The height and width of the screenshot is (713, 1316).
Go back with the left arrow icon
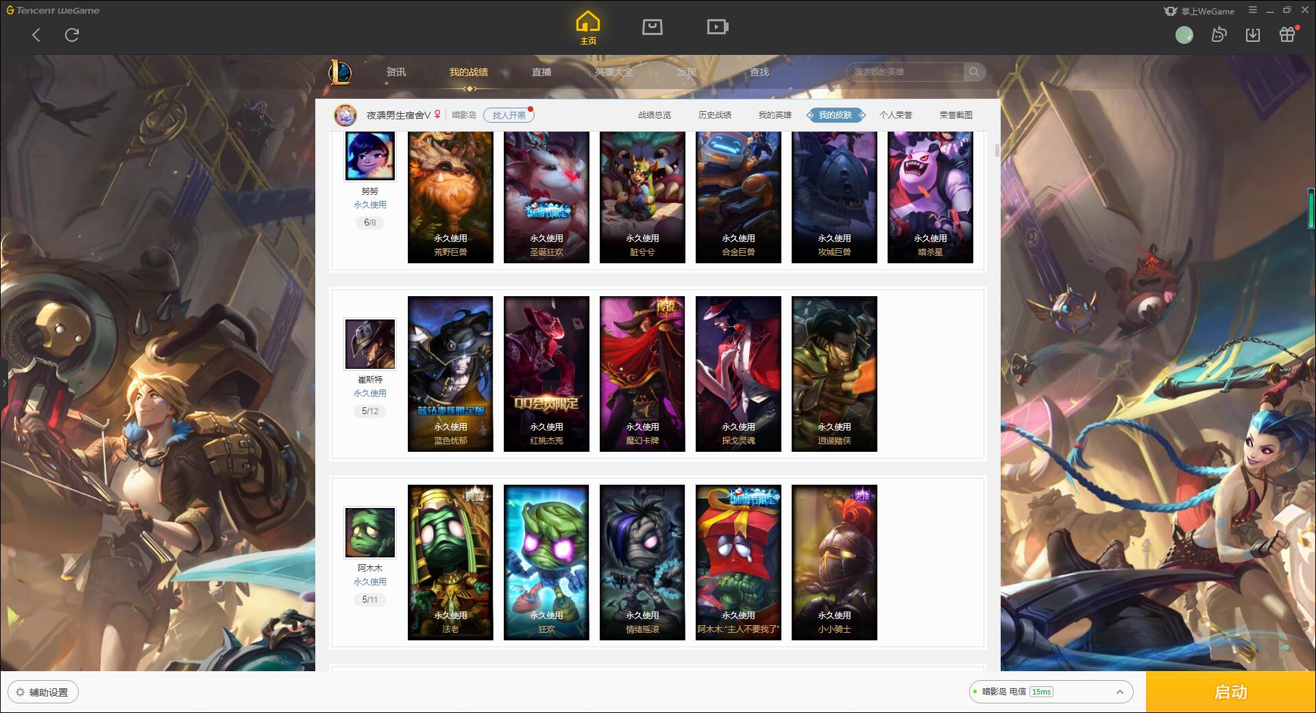pyautogui.click(x=36, y=35)
